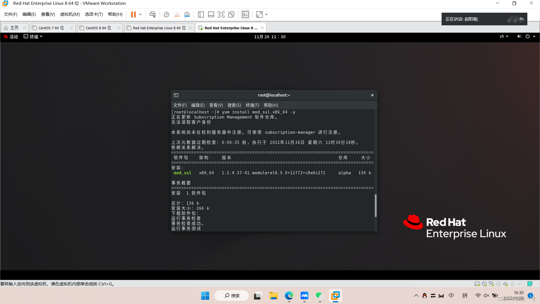
Task: Click the hard disk status icon in the status bar
Action: [477, 284]
